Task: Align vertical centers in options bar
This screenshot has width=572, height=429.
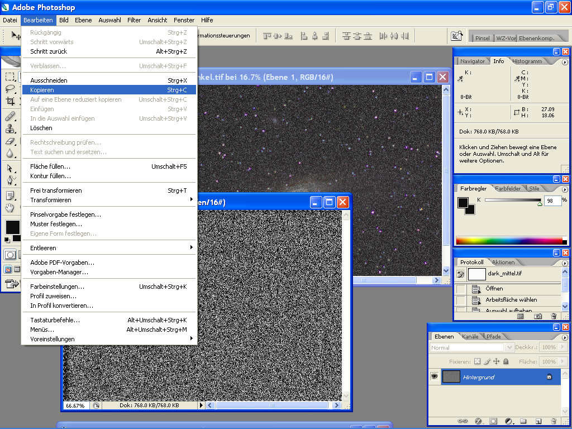Action: pos(278,36)
